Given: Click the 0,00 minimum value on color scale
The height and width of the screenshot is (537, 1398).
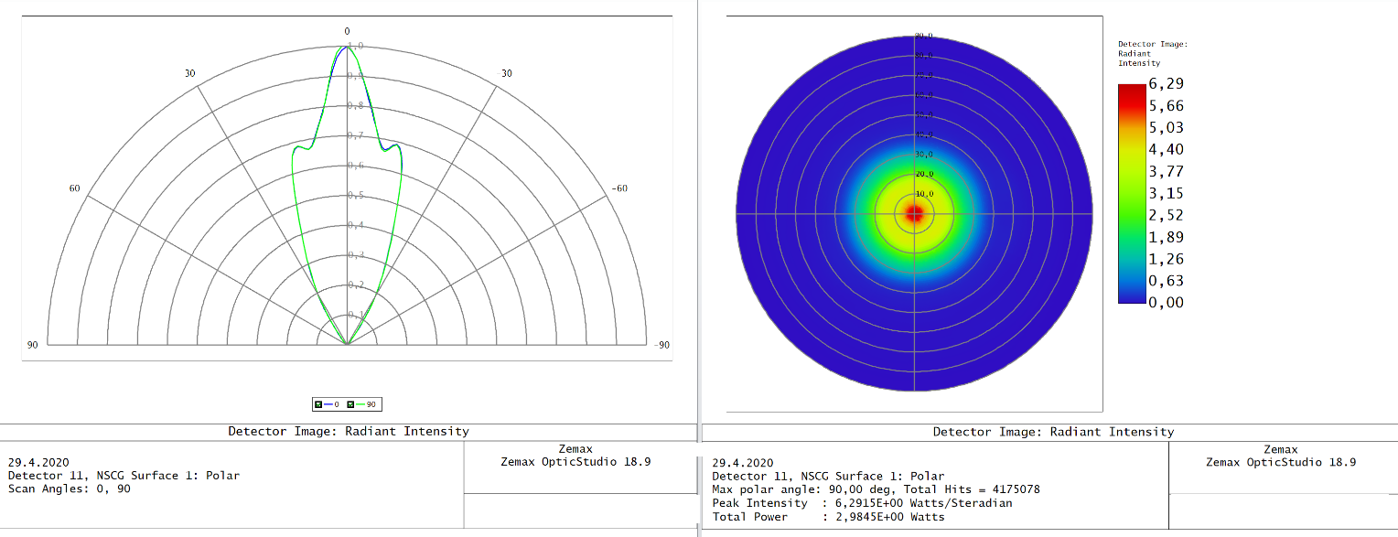Looking at the screenshot, I should (x=1167, y=303).
